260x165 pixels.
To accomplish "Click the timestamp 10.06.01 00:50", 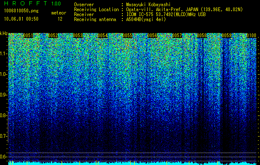I will pos(21,19).
